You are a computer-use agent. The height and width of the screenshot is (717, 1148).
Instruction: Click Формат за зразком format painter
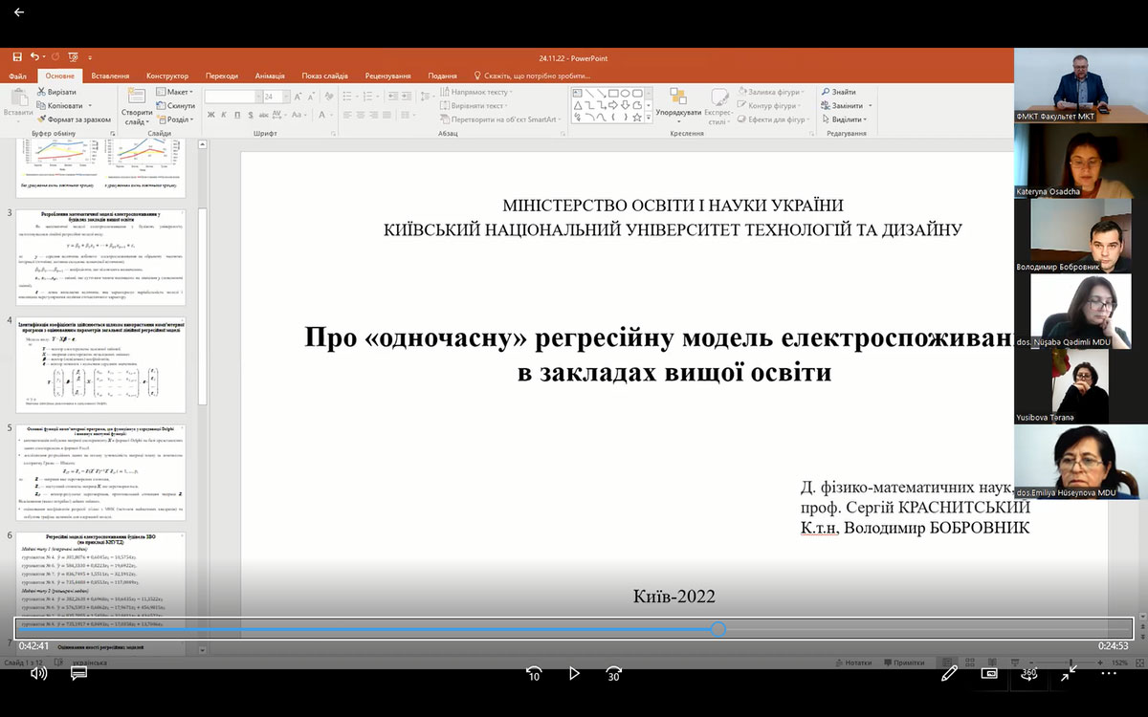pyautogui.click(x=74, y=119)
